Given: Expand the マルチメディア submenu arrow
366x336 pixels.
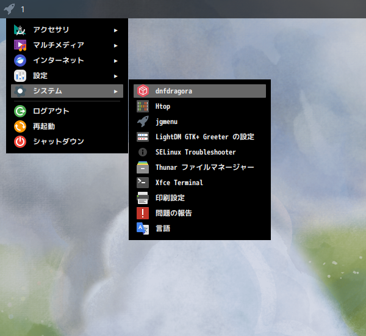Looking at the screenshot, I should click(x=115, y=46).
